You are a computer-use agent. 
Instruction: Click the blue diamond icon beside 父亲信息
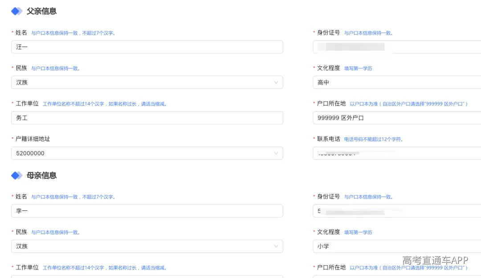coord(16,11)
